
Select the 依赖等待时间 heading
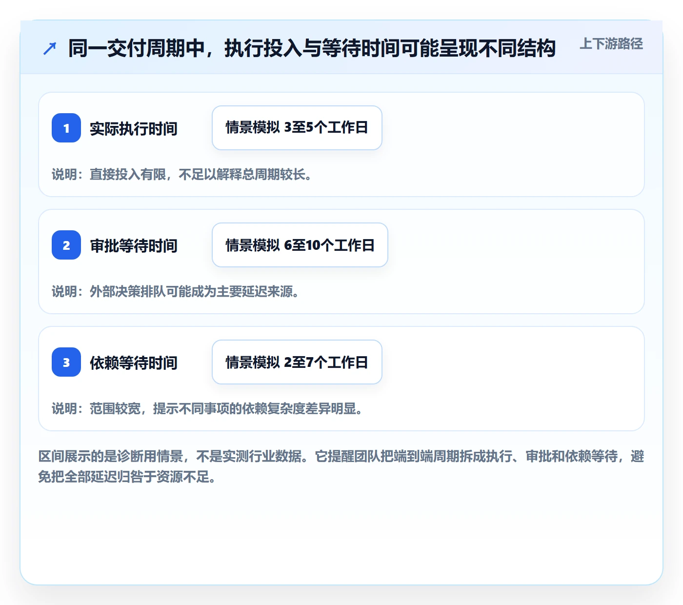coord(134,363)
